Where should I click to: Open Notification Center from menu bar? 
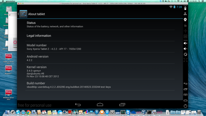tap(203, 1)
